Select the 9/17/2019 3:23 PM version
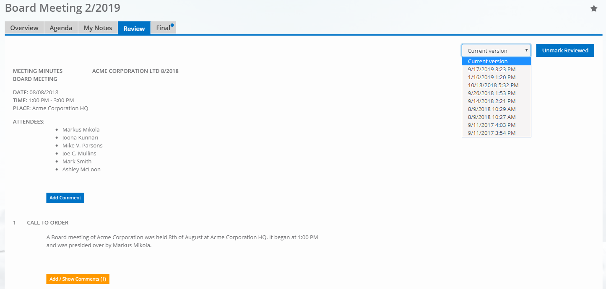Viewport: 606px width, 289px height. 492,69
